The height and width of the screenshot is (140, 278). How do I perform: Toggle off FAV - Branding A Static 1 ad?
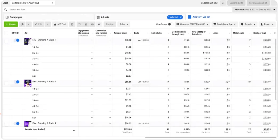(17, 40)
